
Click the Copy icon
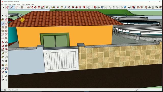pyautogui.click(x=110, y=7)
